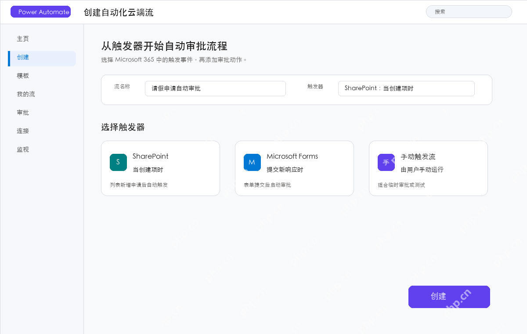Viewport: 527px width, 334px height.
Task: Click the 从触发器开始自动审批流程 heading
Action: [164, 46]
